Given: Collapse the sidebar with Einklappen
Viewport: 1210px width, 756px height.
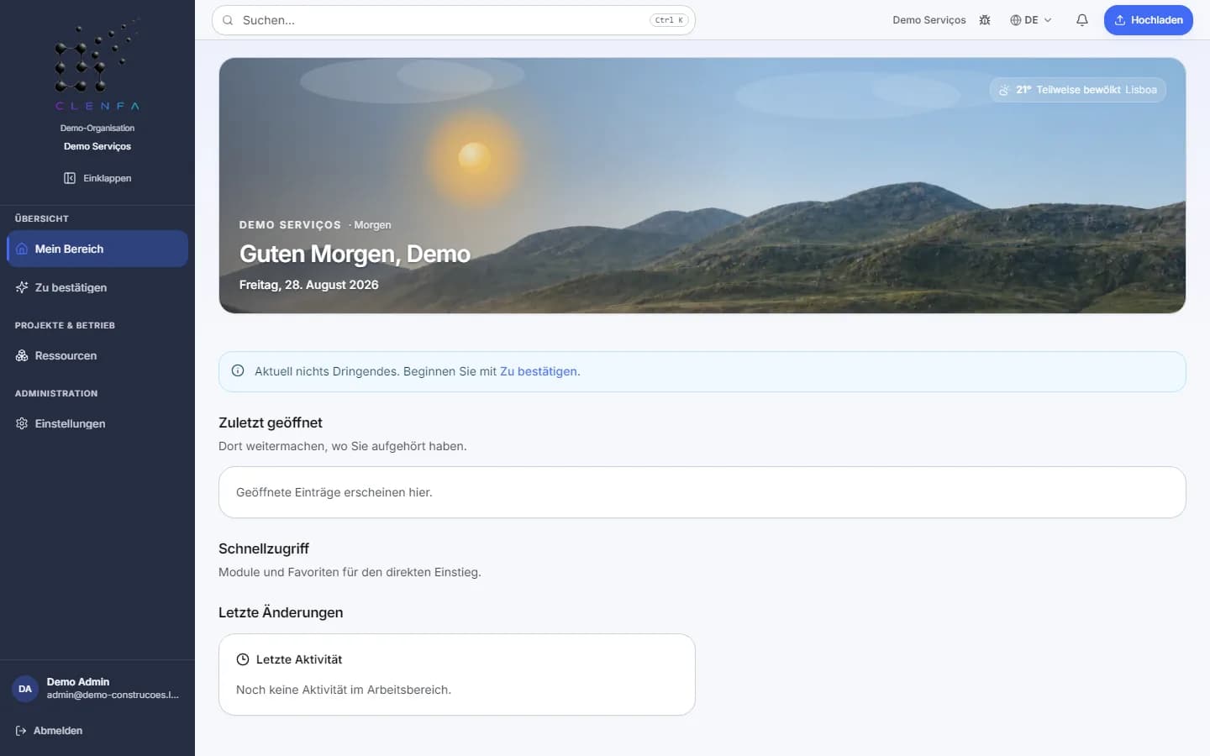Looking at the screenshot, I should pos(97,178).
